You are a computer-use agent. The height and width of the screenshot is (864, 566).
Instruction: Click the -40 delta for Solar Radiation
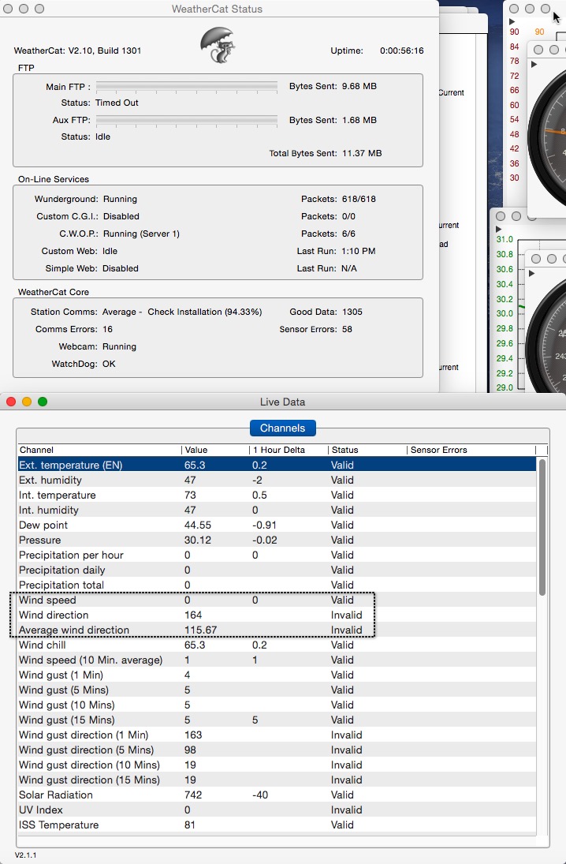click(260, 795)
